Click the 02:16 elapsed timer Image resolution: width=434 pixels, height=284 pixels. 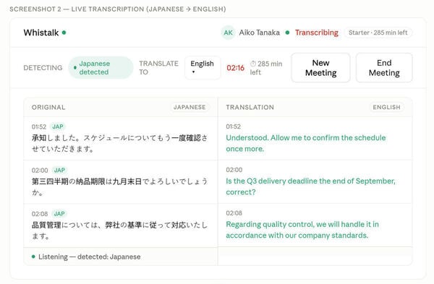click(x=236, y=68)
